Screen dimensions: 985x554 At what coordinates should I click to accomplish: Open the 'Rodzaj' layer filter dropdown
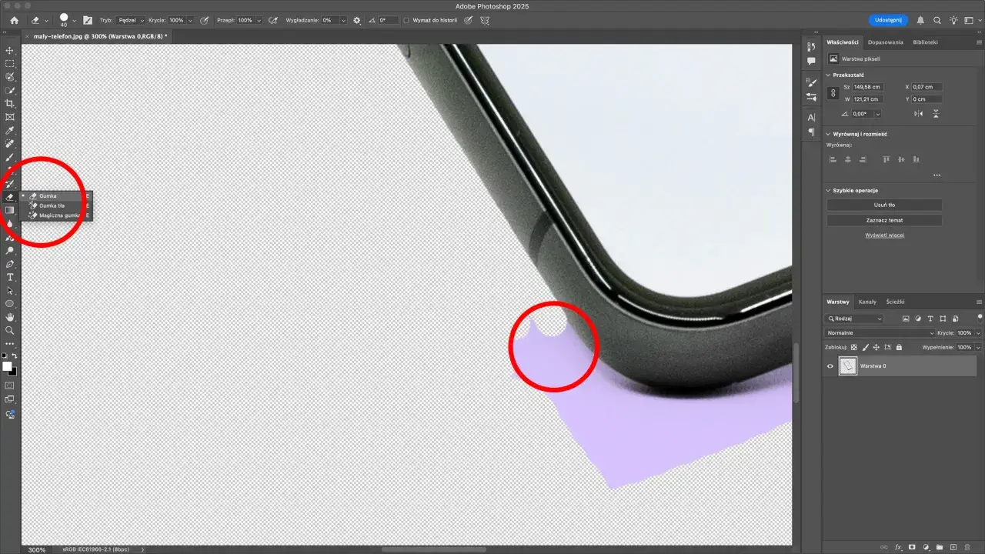tap(855, 319)
